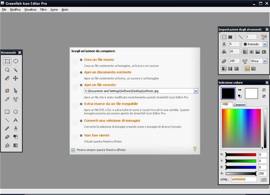Screen dimensions: 270x195
Task: Open the Sfoca retouch mode dropdown
Action: pyautogui.click(x=265, y=61)
